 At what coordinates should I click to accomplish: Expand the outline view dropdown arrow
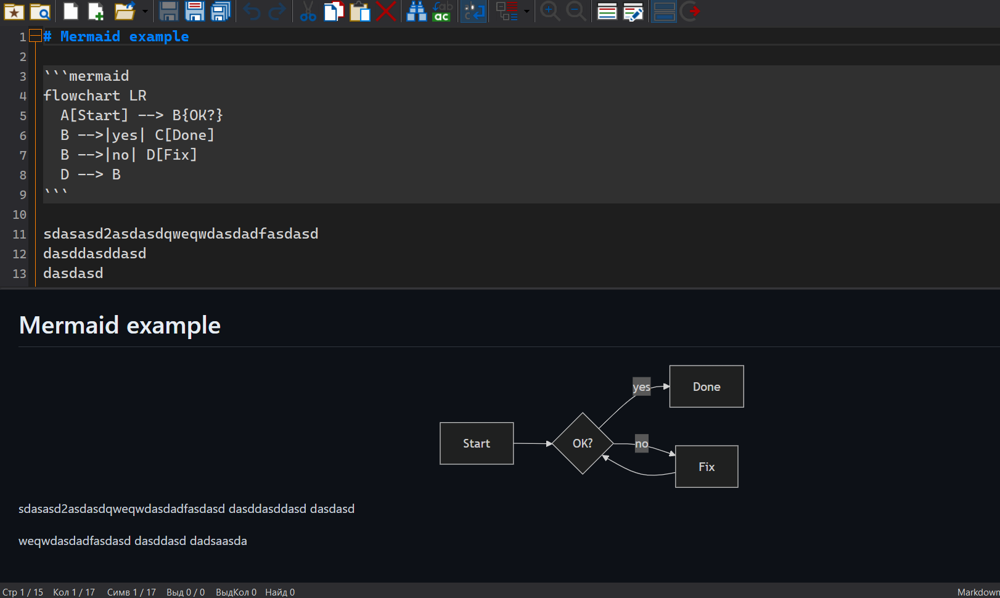tap(527, 12)
